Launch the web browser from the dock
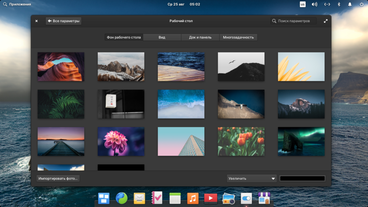368x207 pixels. click(121, 198)
